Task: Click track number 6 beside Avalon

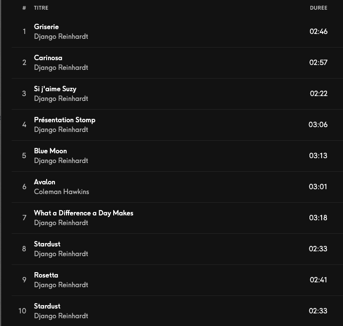Action: click(24, 187)
